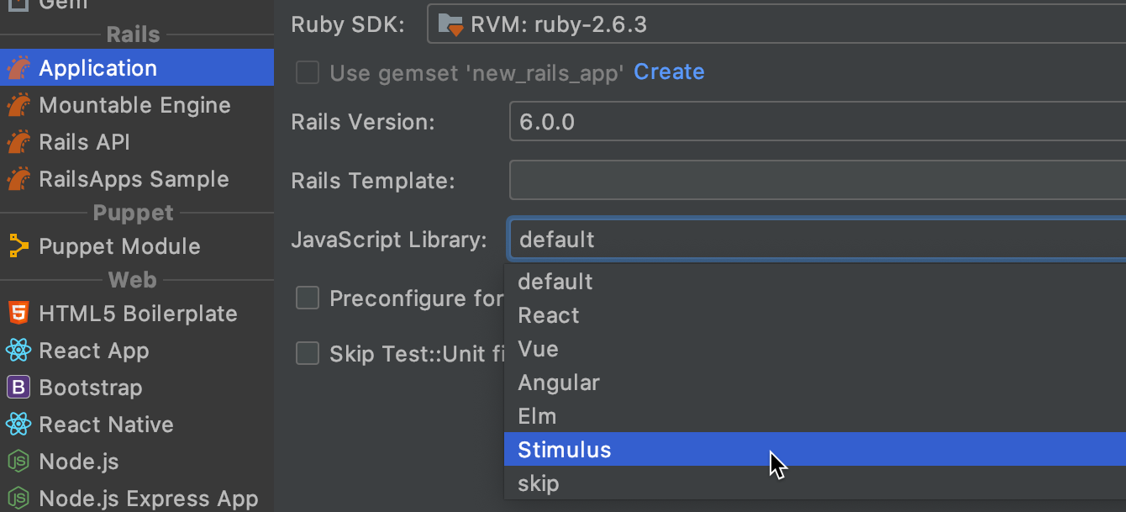Click the HTML5 Boilerplate icon
The width and height of the screenshot is (1126, 512).
[18, 314]
